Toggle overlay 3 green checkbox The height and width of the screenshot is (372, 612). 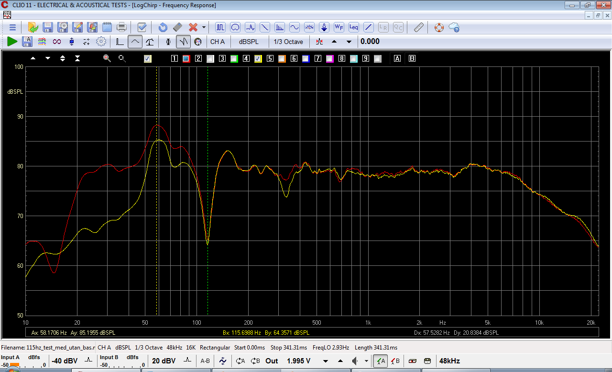(234, 58)
